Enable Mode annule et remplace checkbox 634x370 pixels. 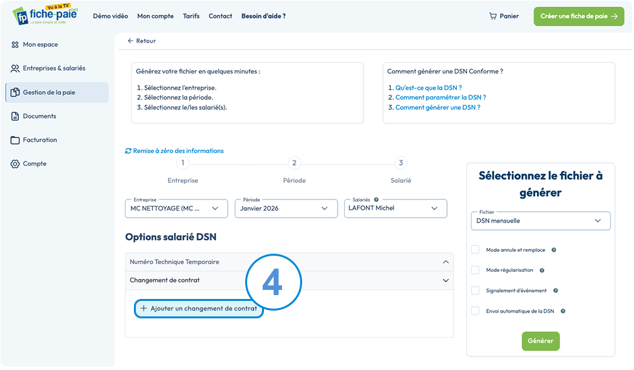pos(475,250)
